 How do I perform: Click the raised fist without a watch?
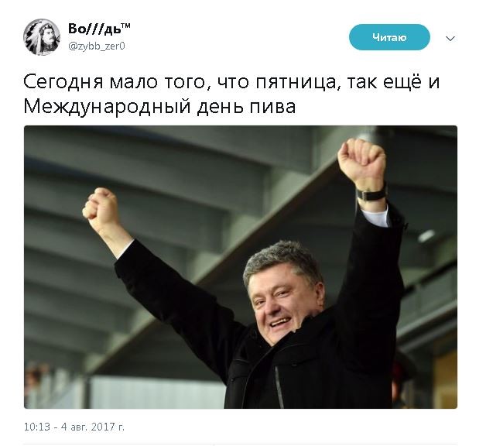(101, 208)
